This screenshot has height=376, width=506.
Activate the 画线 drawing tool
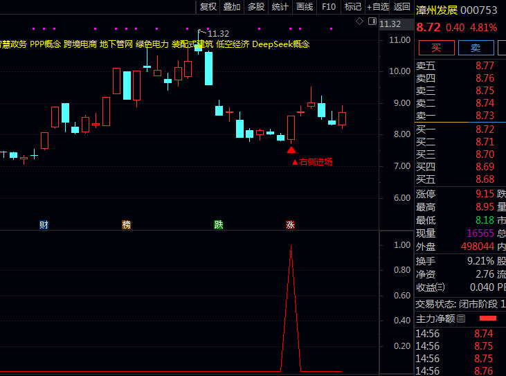pos(305,7)
